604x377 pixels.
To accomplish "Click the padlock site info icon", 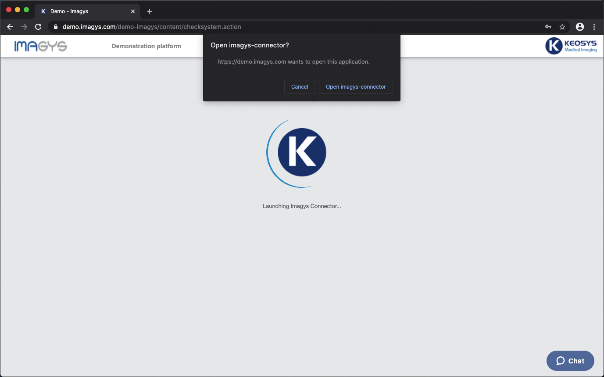I will pyautogui.click(x=56, y=27).
